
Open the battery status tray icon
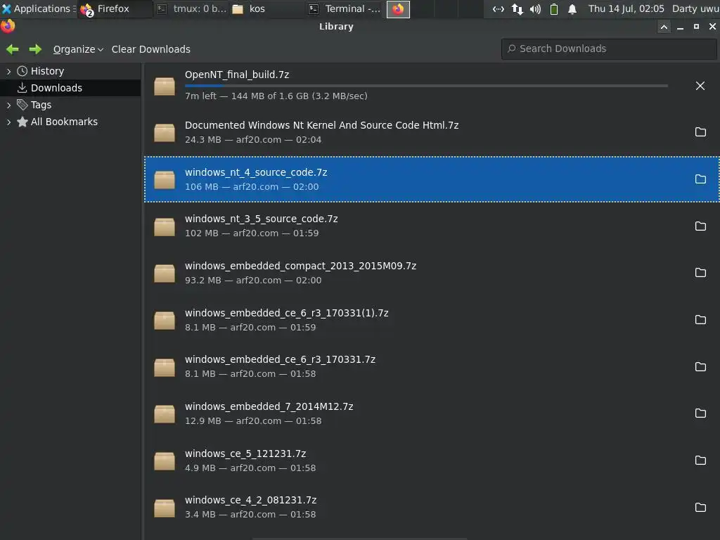point(554,8)
